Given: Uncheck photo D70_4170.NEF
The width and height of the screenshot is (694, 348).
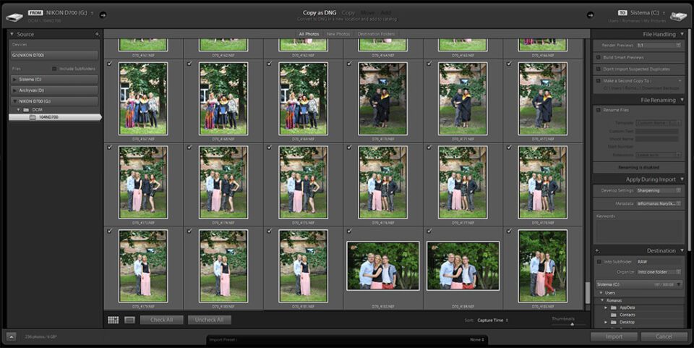Looking at the screenshot, I should click(350, 64).
